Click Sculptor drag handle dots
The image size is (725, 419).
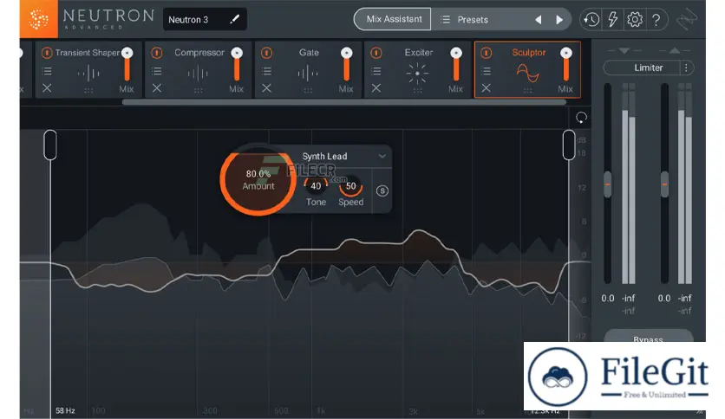527,91
